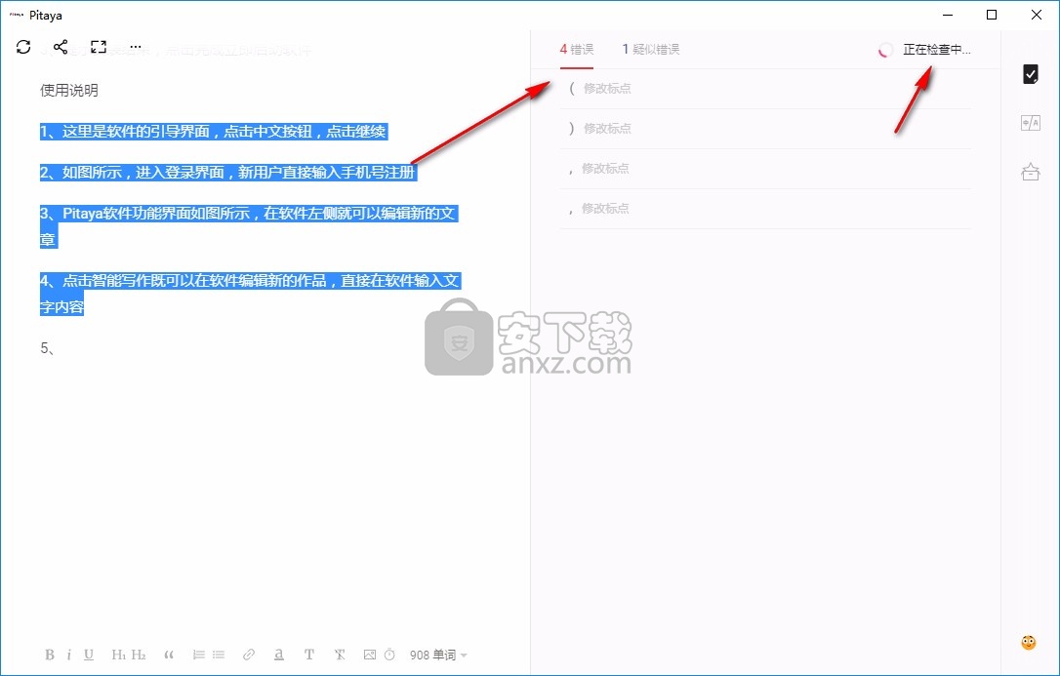Image resolution: width=1060 pixels, height=676 pixels.
Task: Select the second ',' 修改标点 error item
Action: tap(765, 208)
